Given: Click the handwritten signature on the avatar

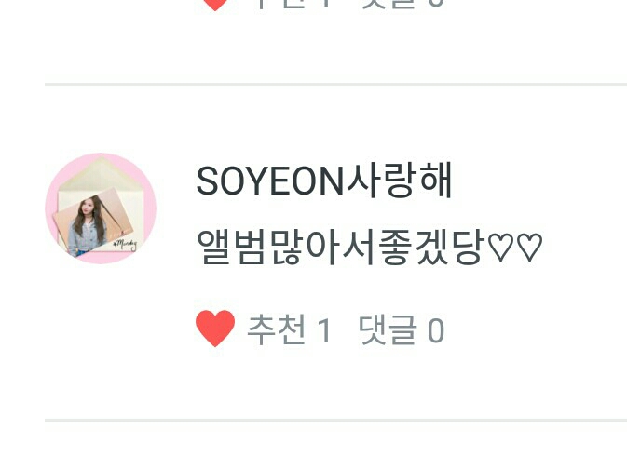Looking at the screenshot, I should point(126,245).
